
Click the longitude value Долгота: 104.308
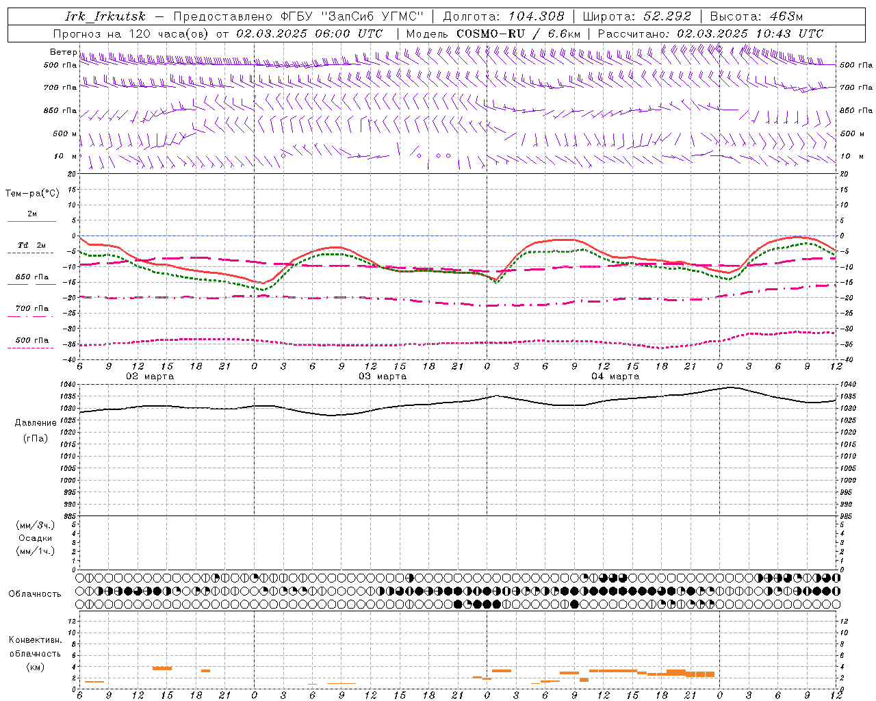(x=504, y=16)
